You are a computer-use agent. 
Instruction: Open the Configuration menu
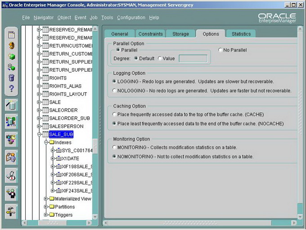(131, 18)
